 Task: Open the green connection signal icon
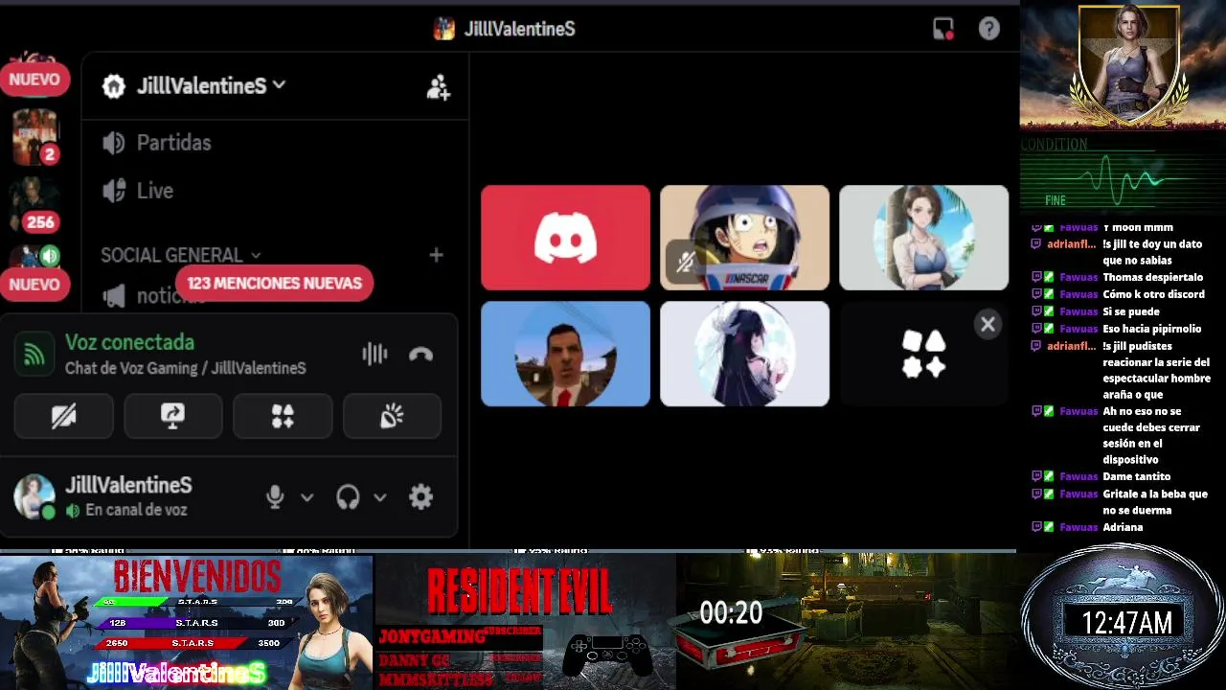coord(34,355)
